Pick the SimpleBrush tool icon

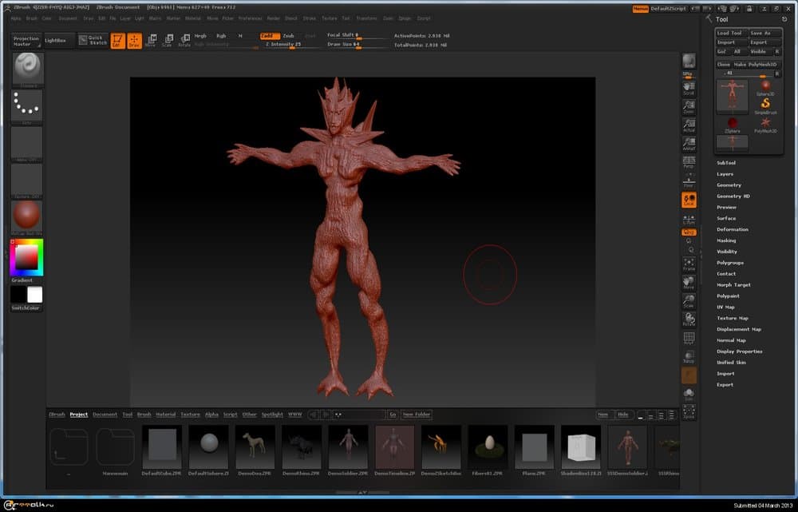pos(765,104)
